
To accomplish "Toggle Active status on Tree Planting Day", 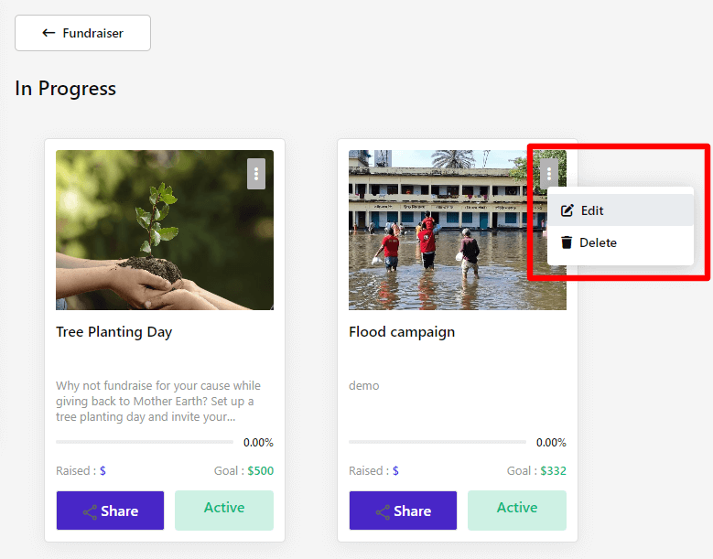I will [224, 510].
